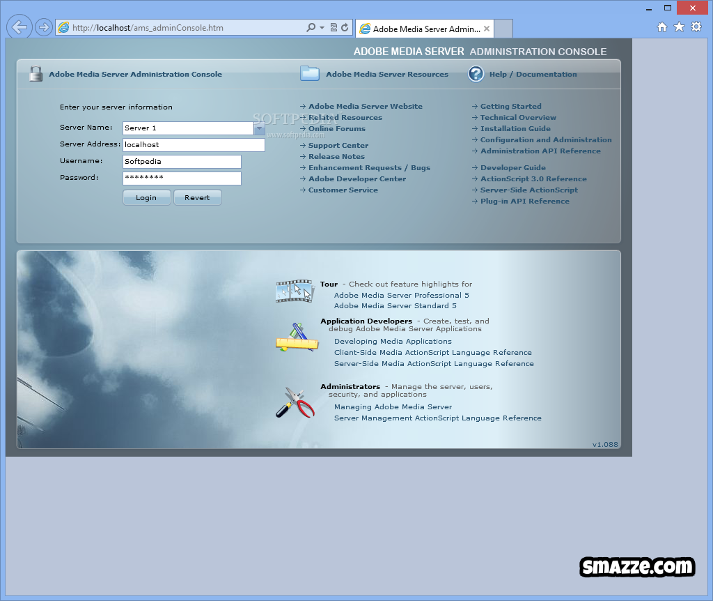Open the Server Name dropdown arrow
This screenshot has width=713, height=601.
click(259, 128)
